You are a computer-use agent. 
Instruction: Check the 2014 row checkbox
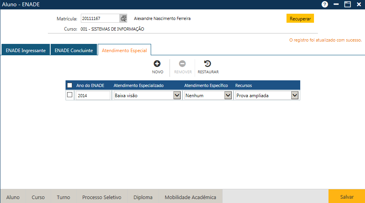70,95
